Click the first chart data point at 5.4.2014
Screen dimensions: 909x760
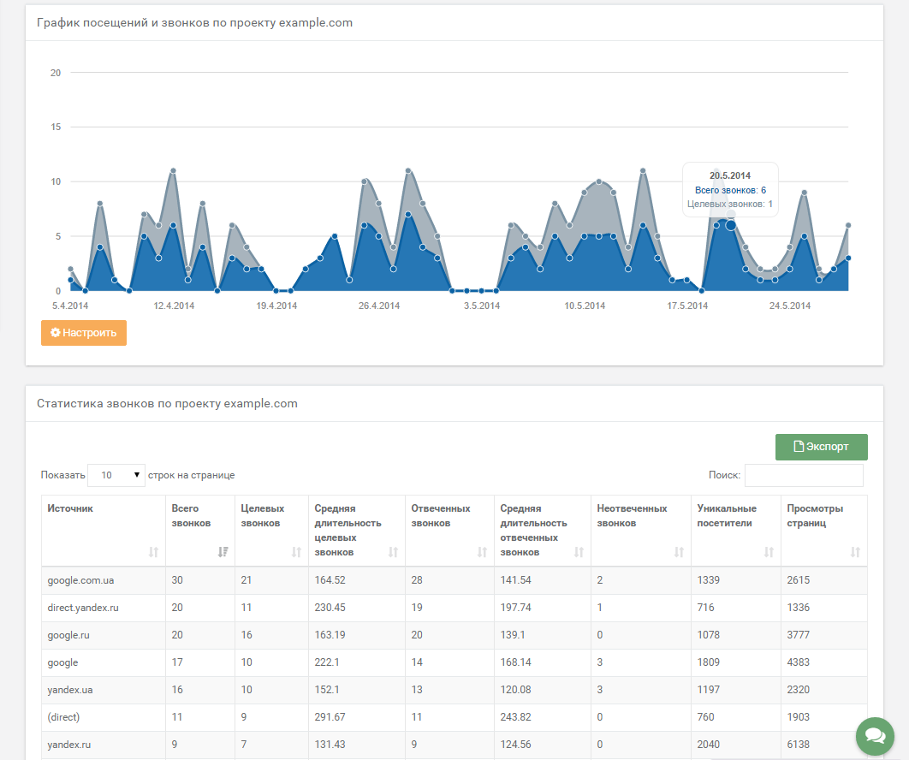coord(70,279)
